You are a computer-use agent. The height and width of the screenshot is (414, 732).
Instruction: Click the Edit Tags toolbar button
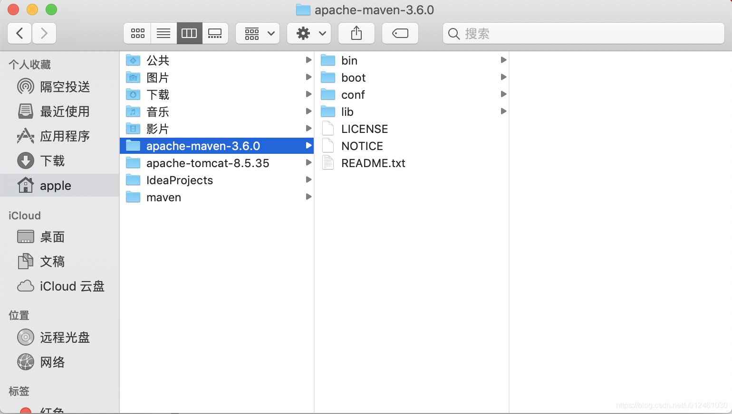tap(400, 33)
